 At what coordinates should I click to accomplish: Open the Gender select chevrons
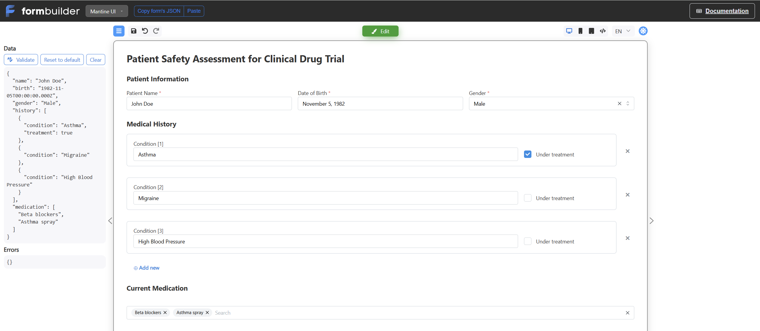point(628,104)
